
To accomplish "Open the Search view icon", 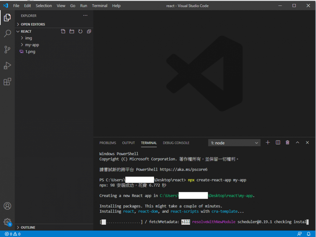I will 7,33.
